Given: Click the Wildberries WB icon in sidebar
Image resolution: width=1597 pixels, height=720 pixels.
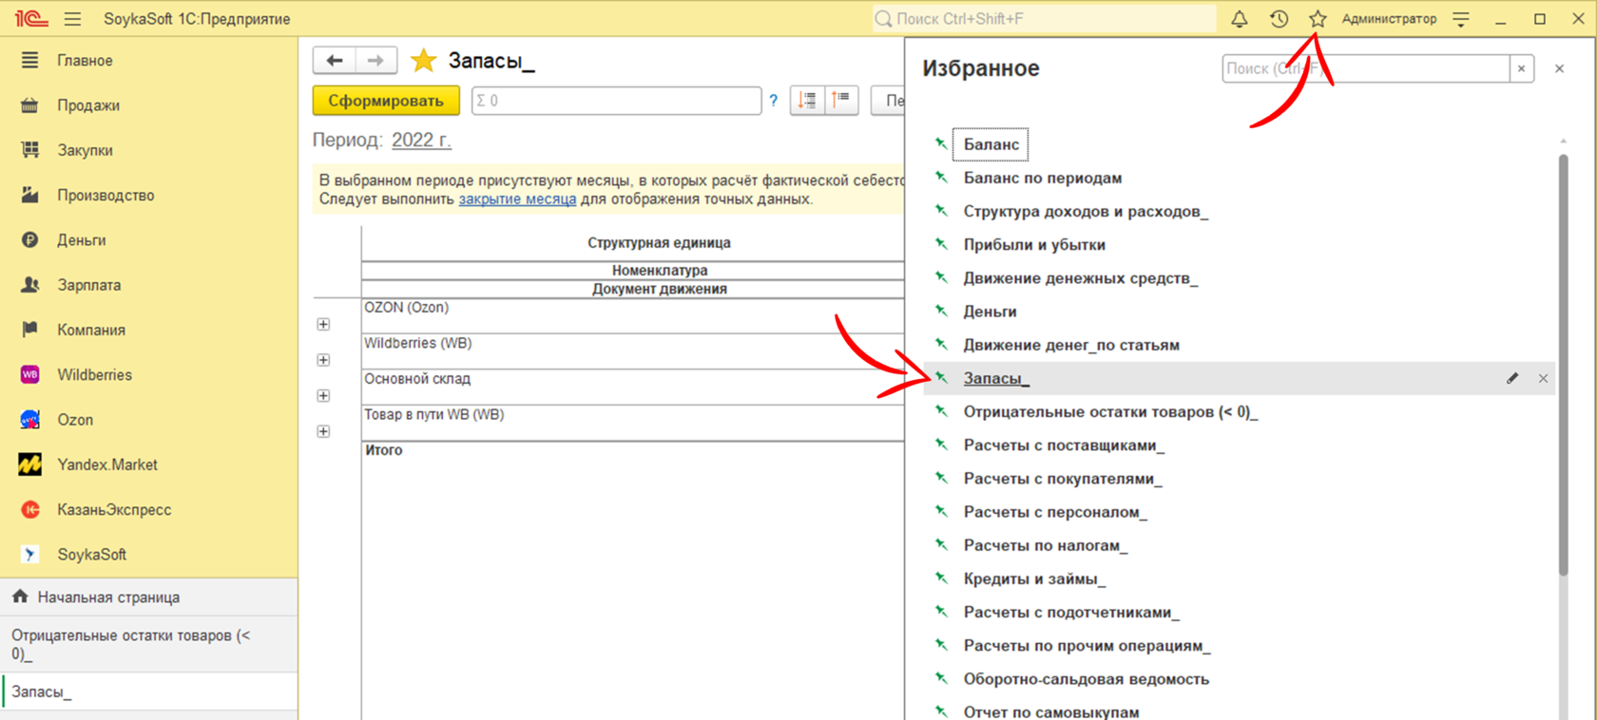Looking at the screenshot, I should click(x=30, y=375).
